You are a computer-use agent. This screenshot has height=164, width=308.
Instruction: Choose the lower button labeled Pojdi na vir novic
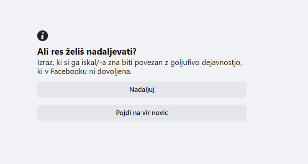pyautogui.click(x=142, y=113)
